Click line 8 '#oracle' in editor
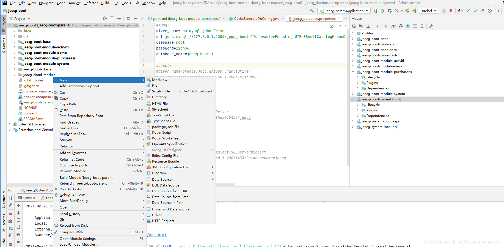This screenshot has width=504, height=247. pos(164,65)
